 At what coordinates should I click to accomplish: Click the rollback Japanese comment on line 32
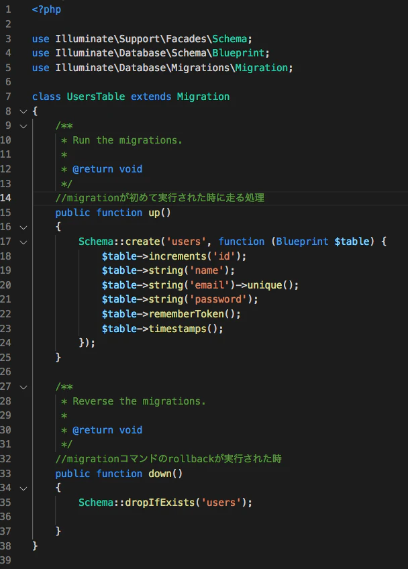click(168, 459)
